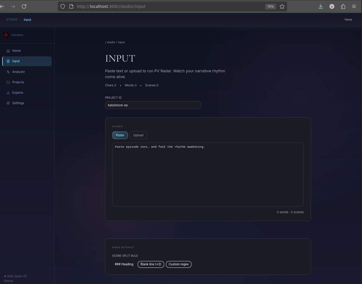Click the shield tracking protection icon
The height and width of the screenshot is (284, 362).
tap(62, 6)
